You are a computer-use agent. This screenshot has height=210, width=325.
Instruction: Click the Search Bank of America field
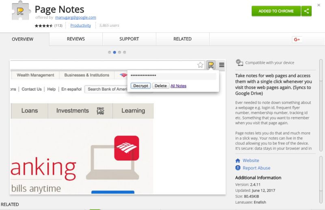coord(106,89)
